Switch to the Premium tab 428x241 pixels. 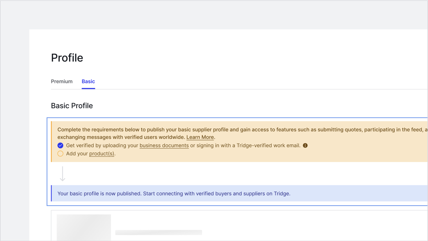pyautogui.click(x=62, y=81)
